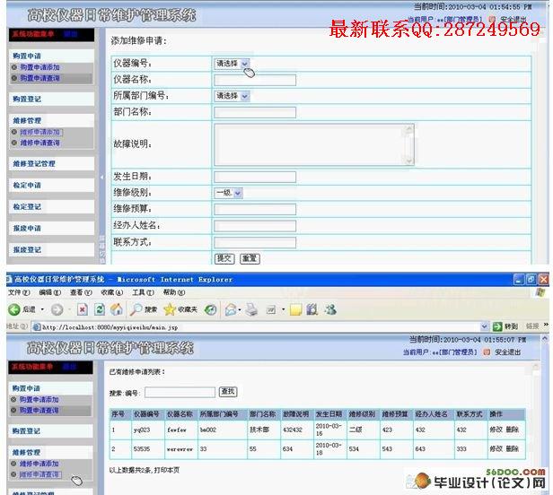This screenshot has width=553, height=495.
Task: Open the Mail button dropdown arrow
Action: tap(240, 310)
